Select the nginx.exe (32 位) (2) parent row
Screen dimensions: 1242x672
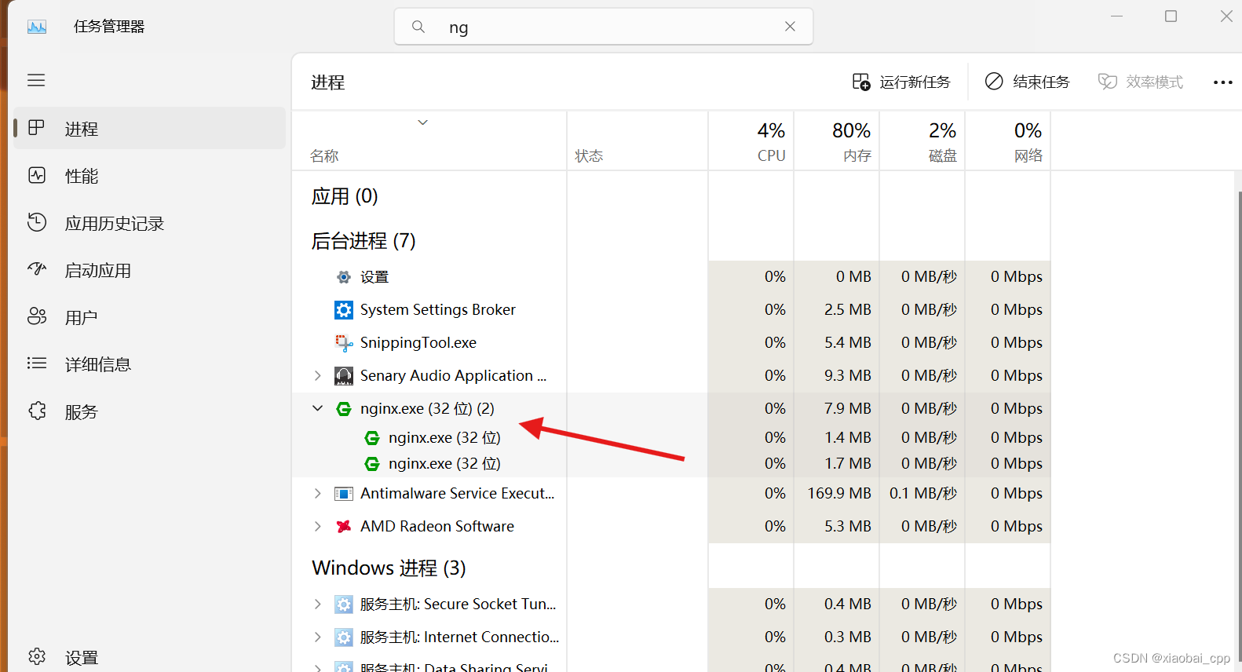pyautogui.click(x=671, y=408)
